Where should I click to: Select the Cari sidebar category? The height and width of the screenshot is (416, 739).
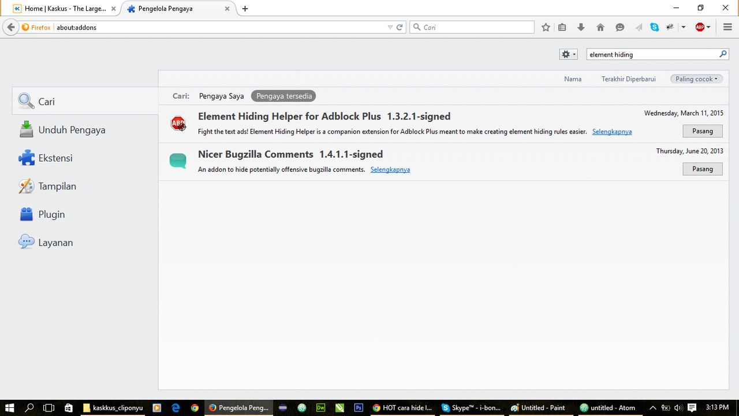pyautogui.click(x=85, y=101)
